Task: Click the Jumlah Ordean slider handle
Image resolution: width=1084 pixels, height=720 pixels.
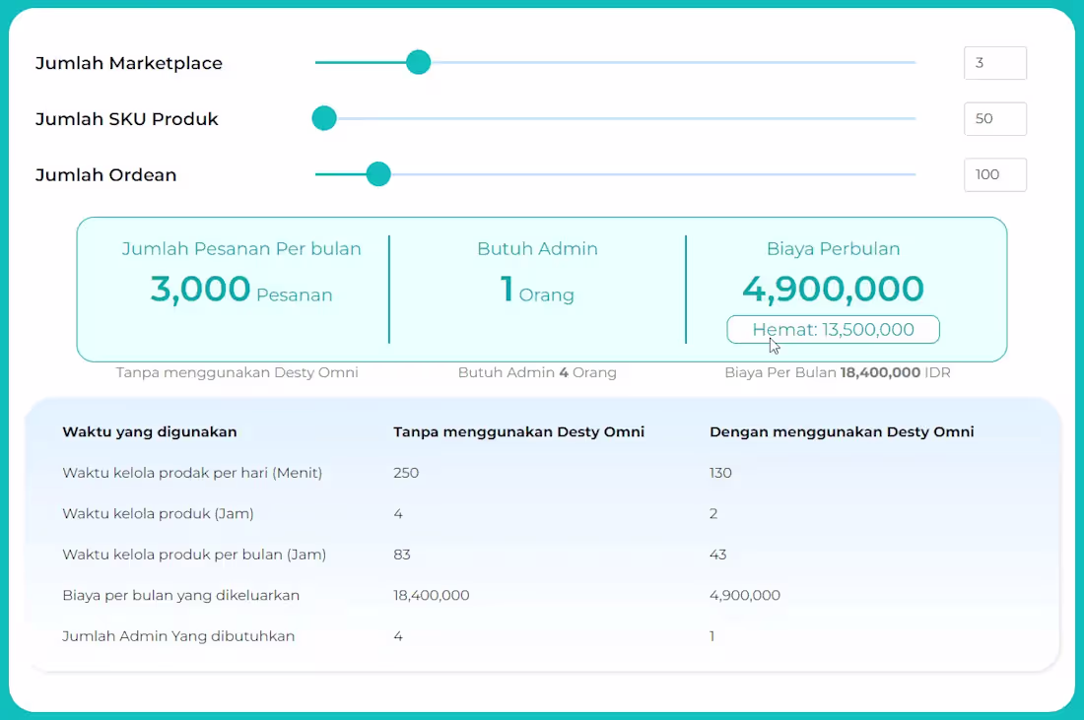Action: point(378,174)
